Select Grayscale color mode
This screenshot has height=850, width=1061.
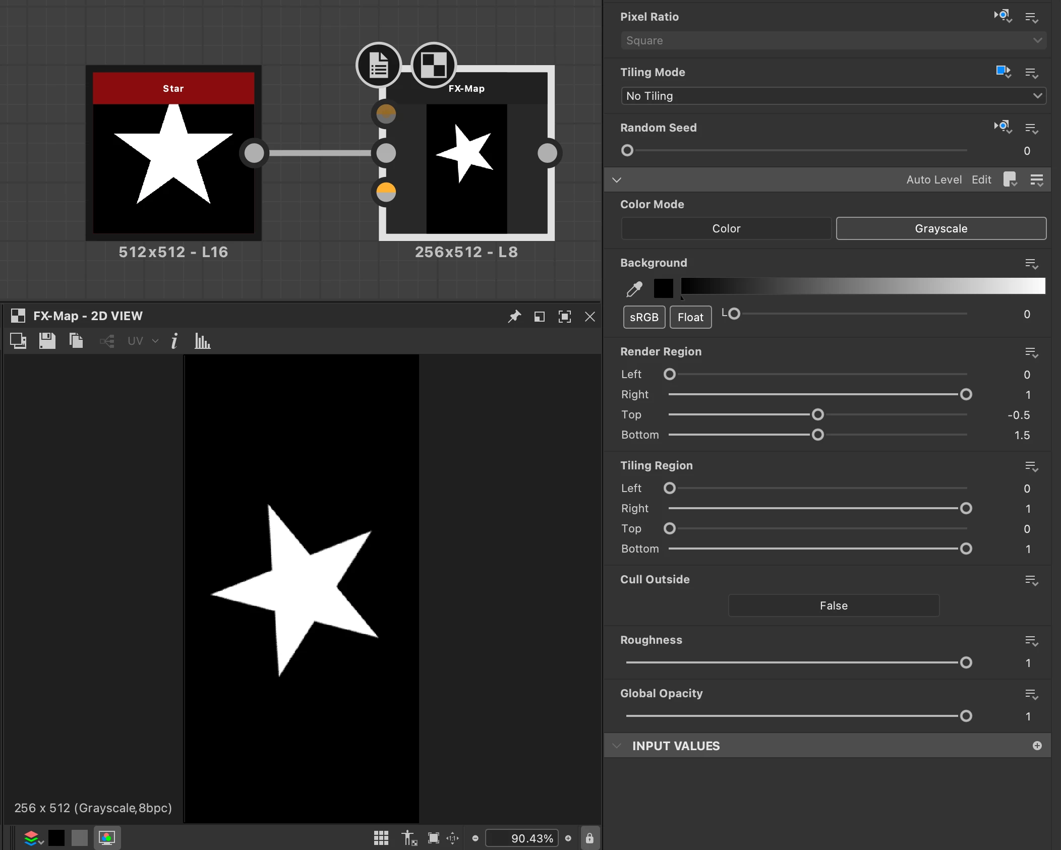940,228
